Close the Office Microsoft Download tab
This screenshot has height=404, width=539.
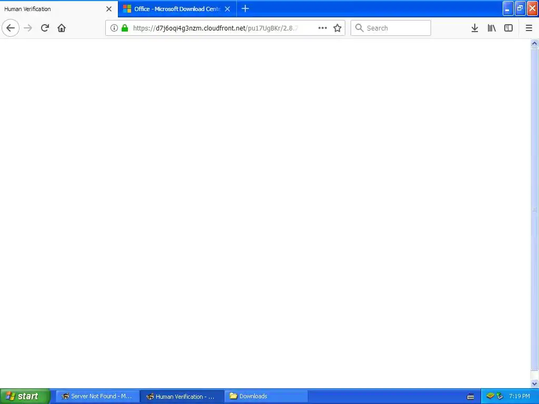227,9
